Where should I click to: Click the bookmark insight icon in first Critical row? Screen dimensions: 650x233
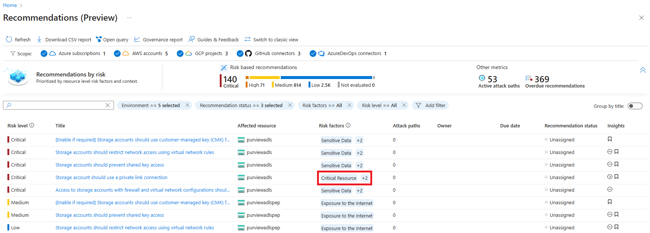610,139
